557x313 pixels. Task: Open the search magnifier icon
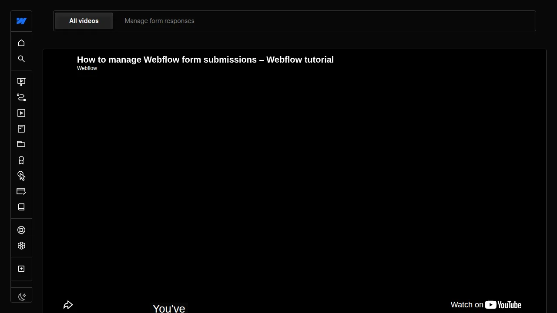point(21,59)
